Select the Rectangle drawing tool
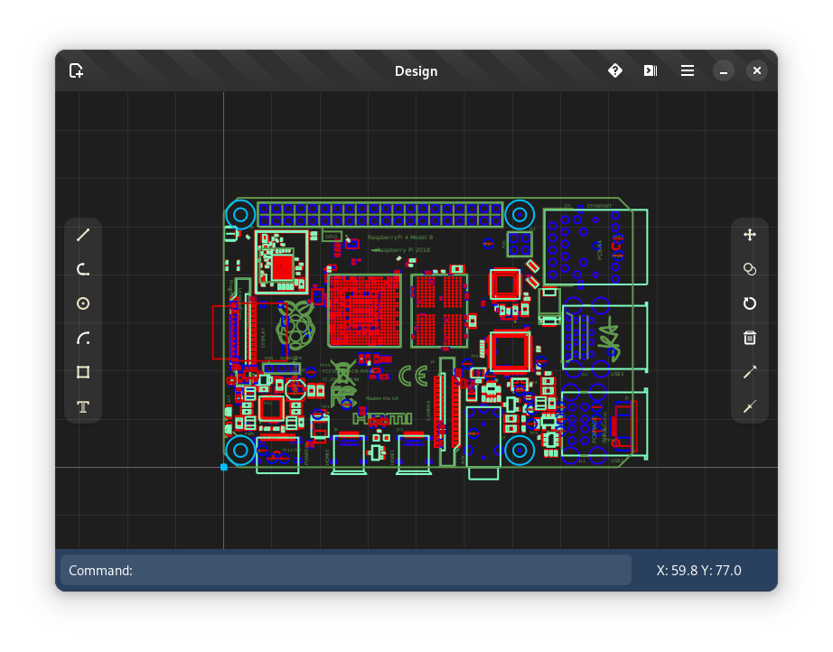 click(x=83, y=372)
